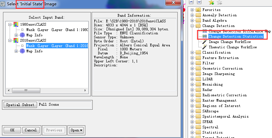Click OK to confirm initial state image
This screenshot has height=138, width=272.
coord(12,130)
